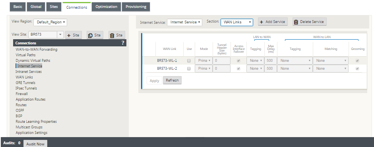The image size is (374, 147).
Task: Click Max Delay field for BR573-WL-1
Action: 271,61
